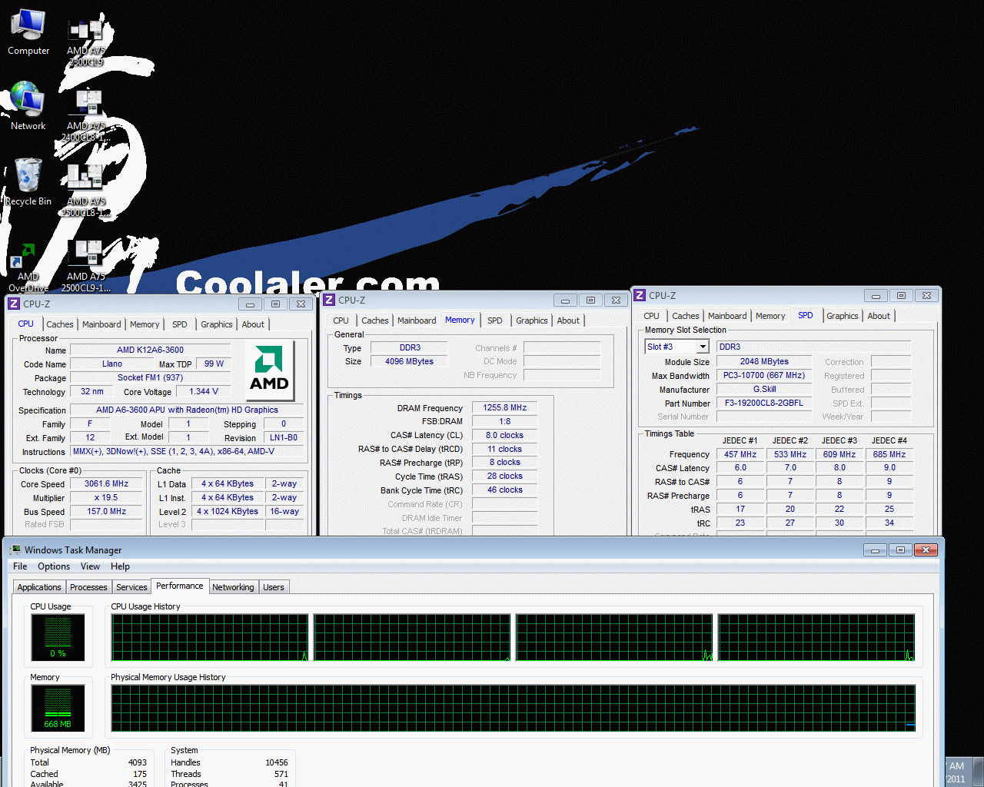
Task: Minimize the Windows Task Manager window
Action: 874,550
